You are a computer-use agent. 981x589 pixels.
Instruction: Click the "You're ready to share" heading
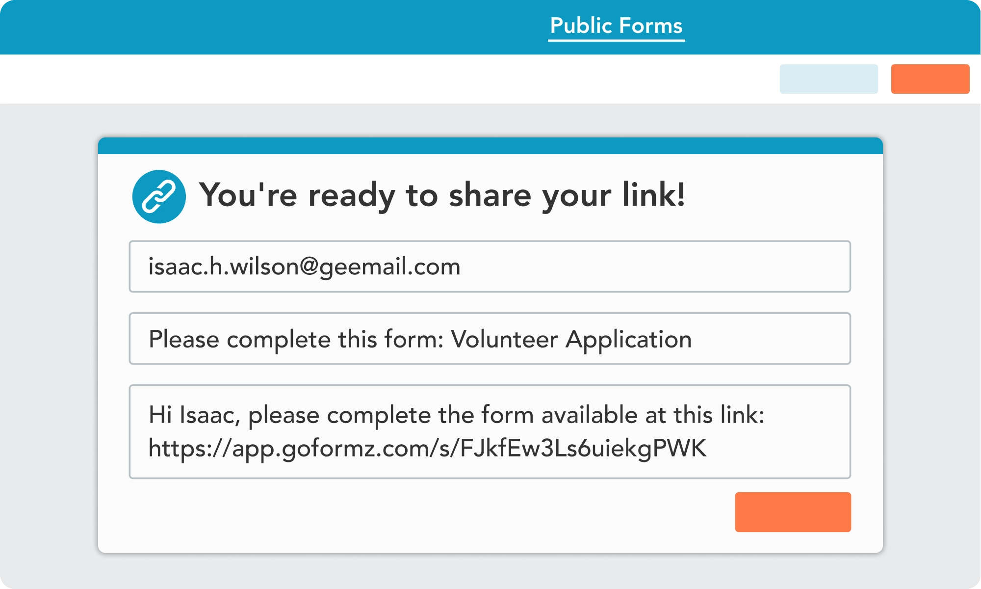pyautogui.click(x=441, y=195)
